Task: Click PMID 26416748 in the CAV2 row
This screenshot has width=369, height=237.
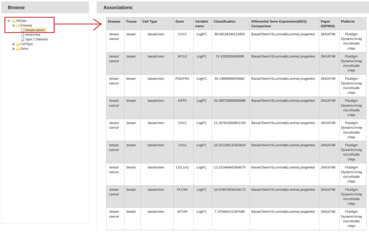Action: pyautogui.click(x=328, y=34)
